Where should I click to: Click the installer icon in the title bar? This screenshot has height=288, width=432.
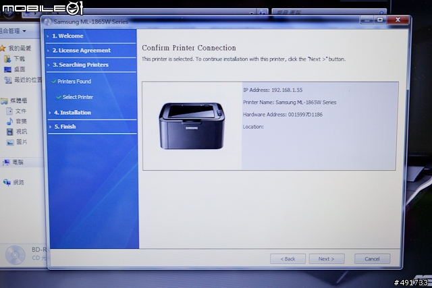48,22
